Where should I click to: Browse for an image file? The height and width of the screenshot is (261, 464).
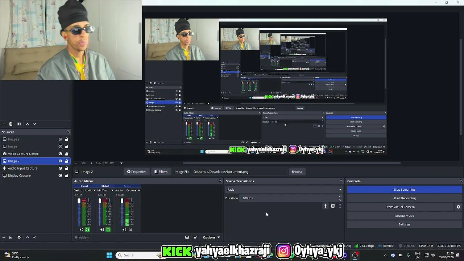[297, 172]
